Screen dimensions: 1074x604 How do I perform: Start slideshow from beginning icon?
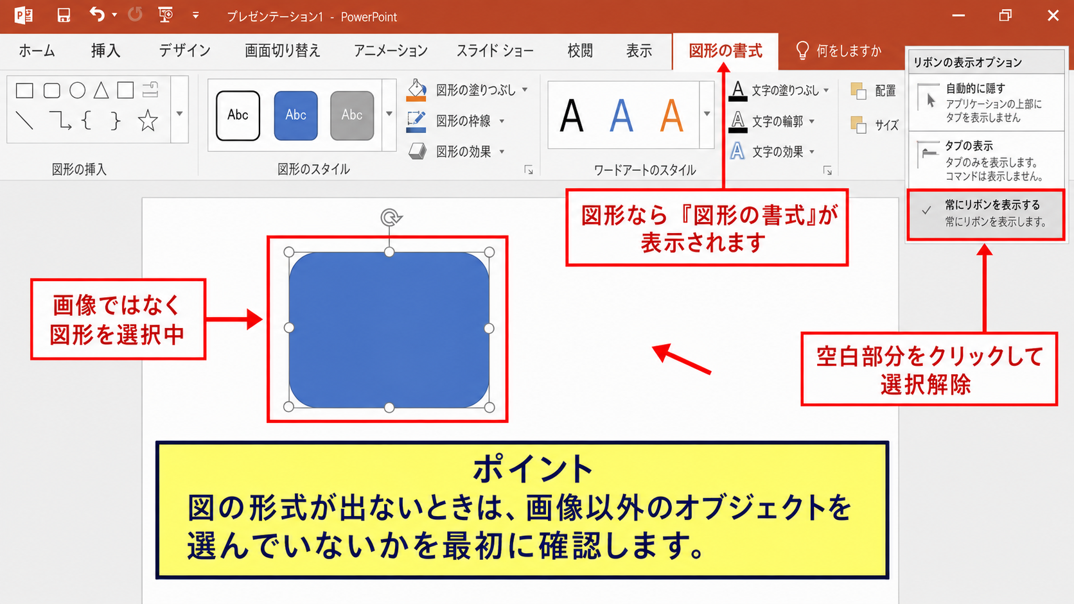(x=166, y=15)
